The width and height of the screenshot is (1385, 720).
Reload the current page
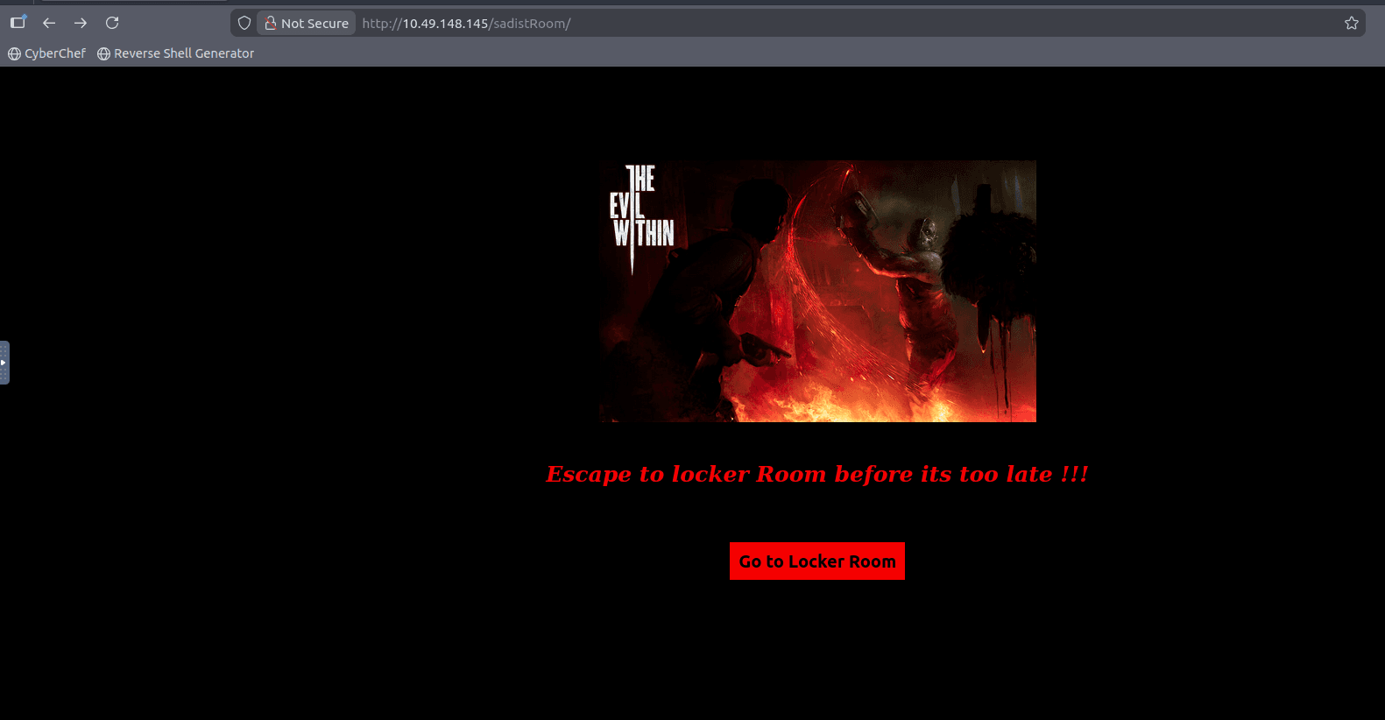tap(112, 23)
